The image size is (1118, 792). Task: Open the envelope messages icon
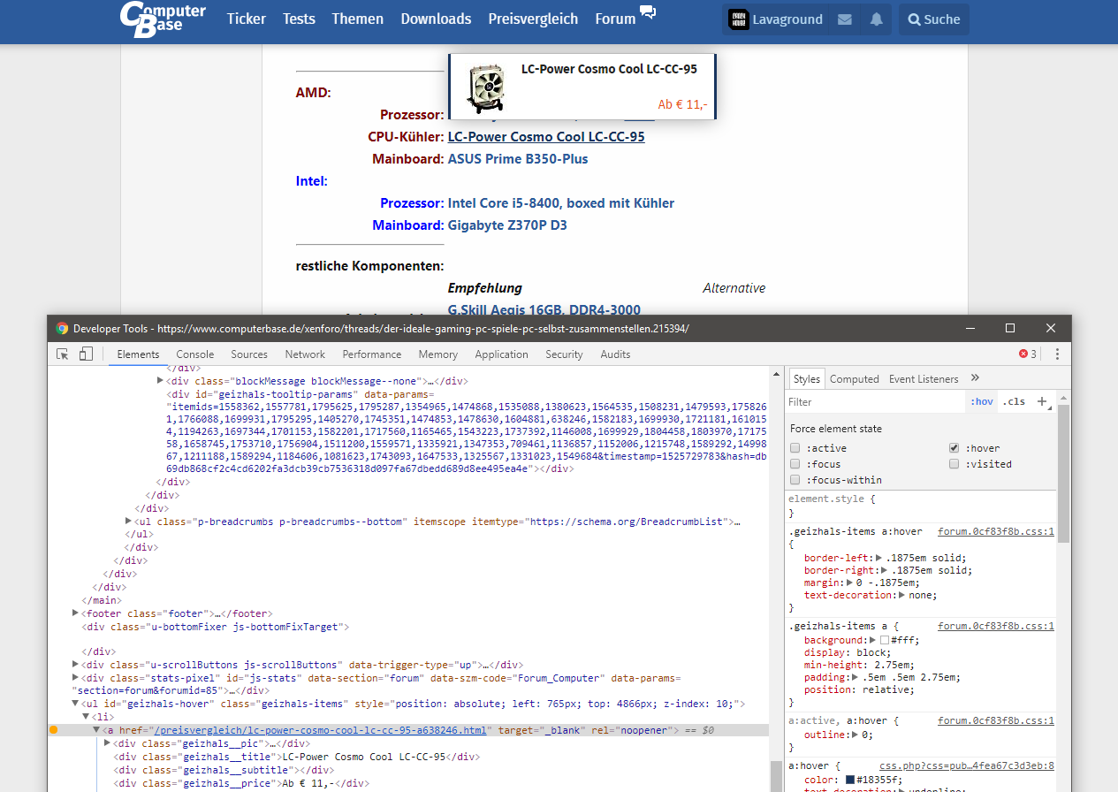coord(845,19)
